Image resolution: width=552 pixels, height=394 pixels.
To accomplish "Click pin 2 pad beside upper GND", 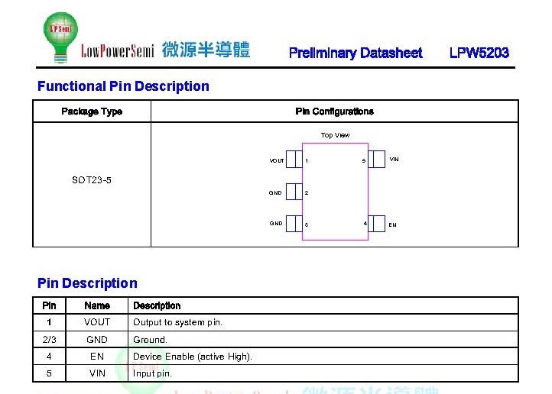I will [x=294, y=192].
